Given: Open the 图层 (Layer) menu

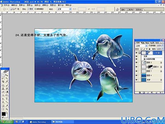Looking at the screenshot, I should click(x=30, y=5).
